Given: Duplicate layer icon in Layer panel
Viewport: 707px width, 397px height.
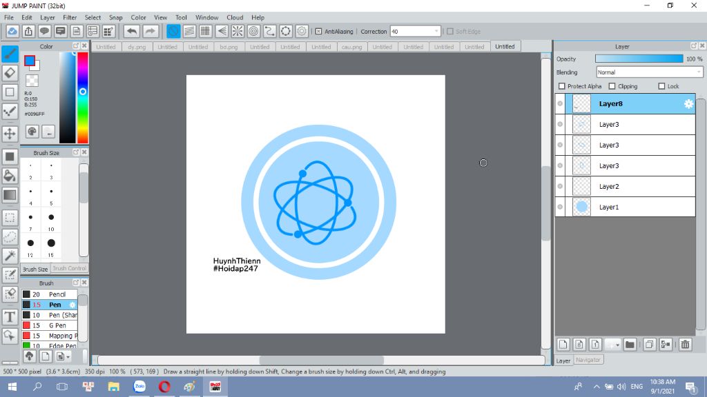Looking at the screenshot, I should [x=649, y=345].
